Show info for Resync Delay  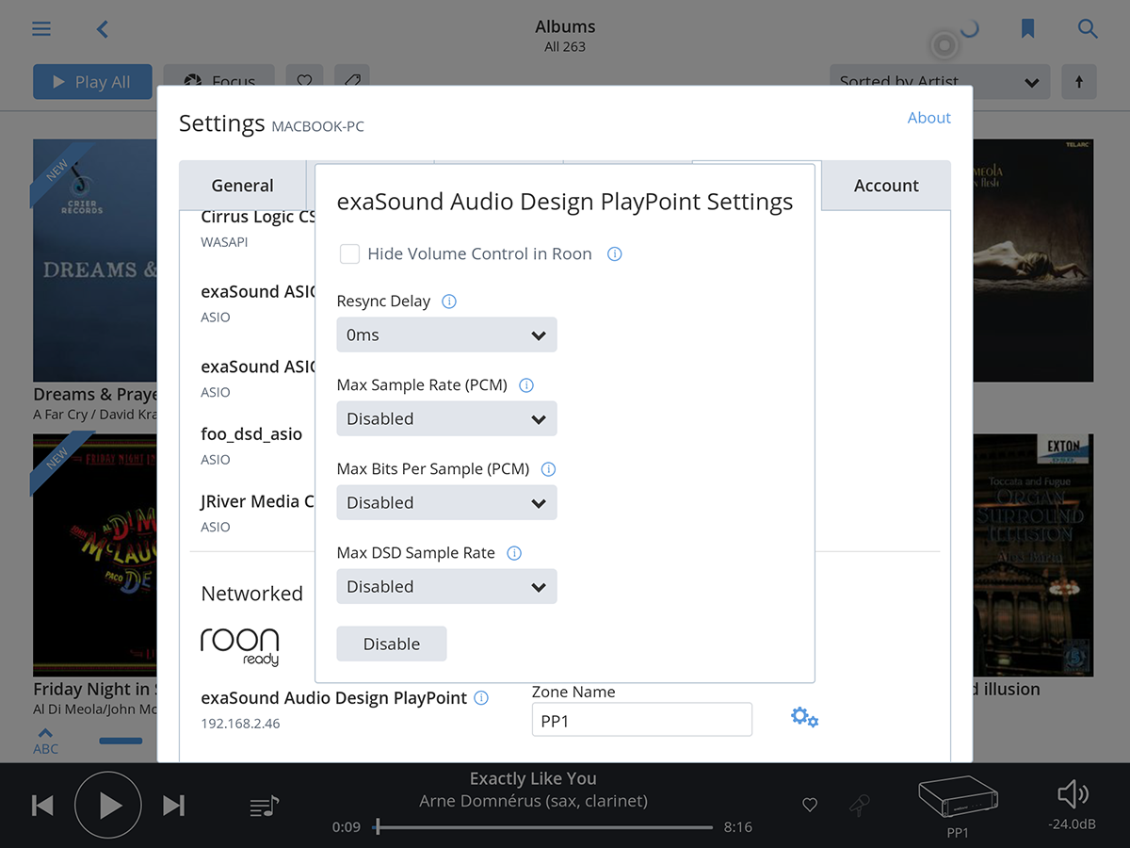(449, 302)
